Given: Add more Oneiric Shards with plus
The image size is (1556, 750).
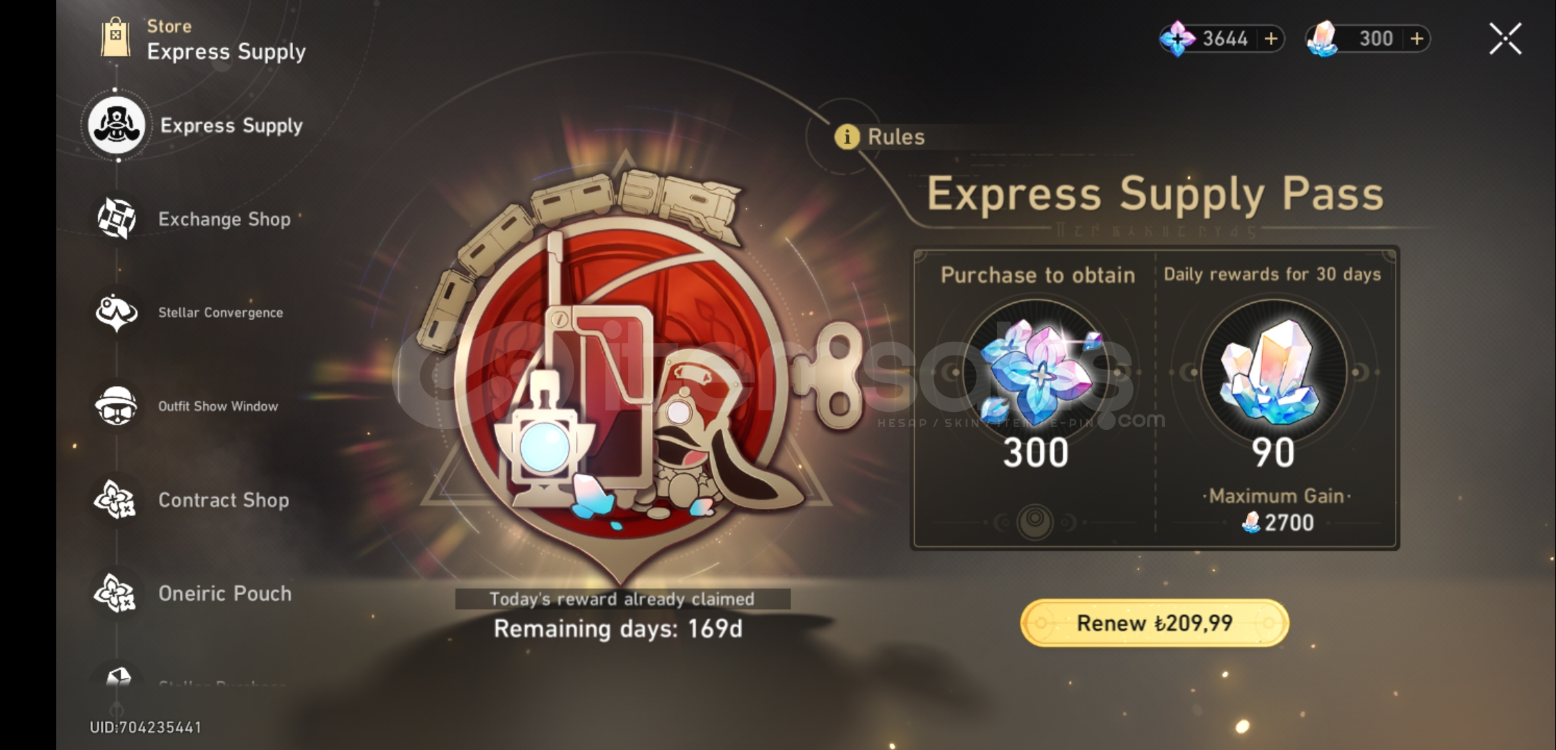Looking at the screenshot, I should (x=1271, y=38).
